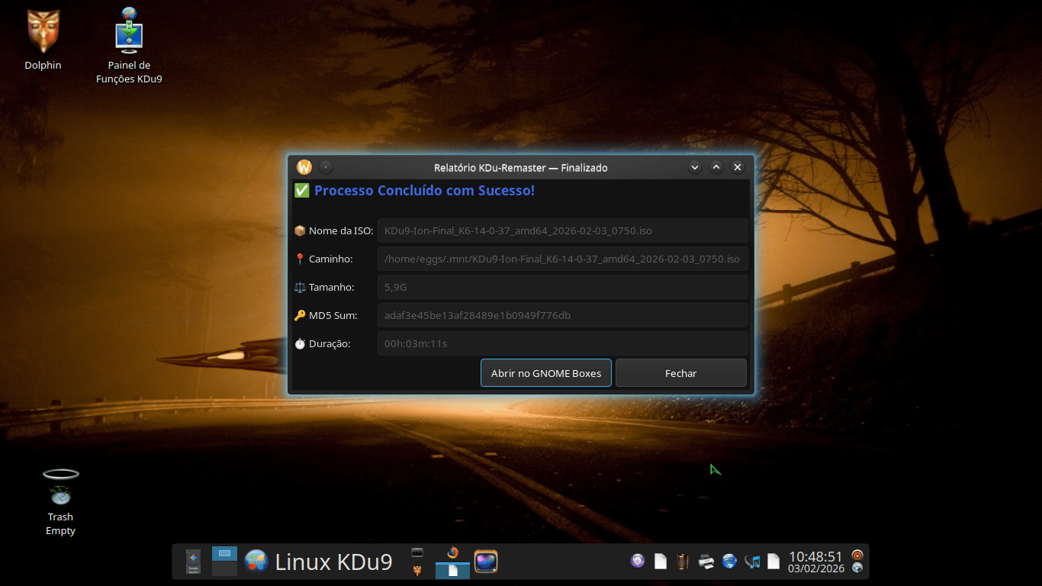Open window menu via orange W icon

[304, 167]
